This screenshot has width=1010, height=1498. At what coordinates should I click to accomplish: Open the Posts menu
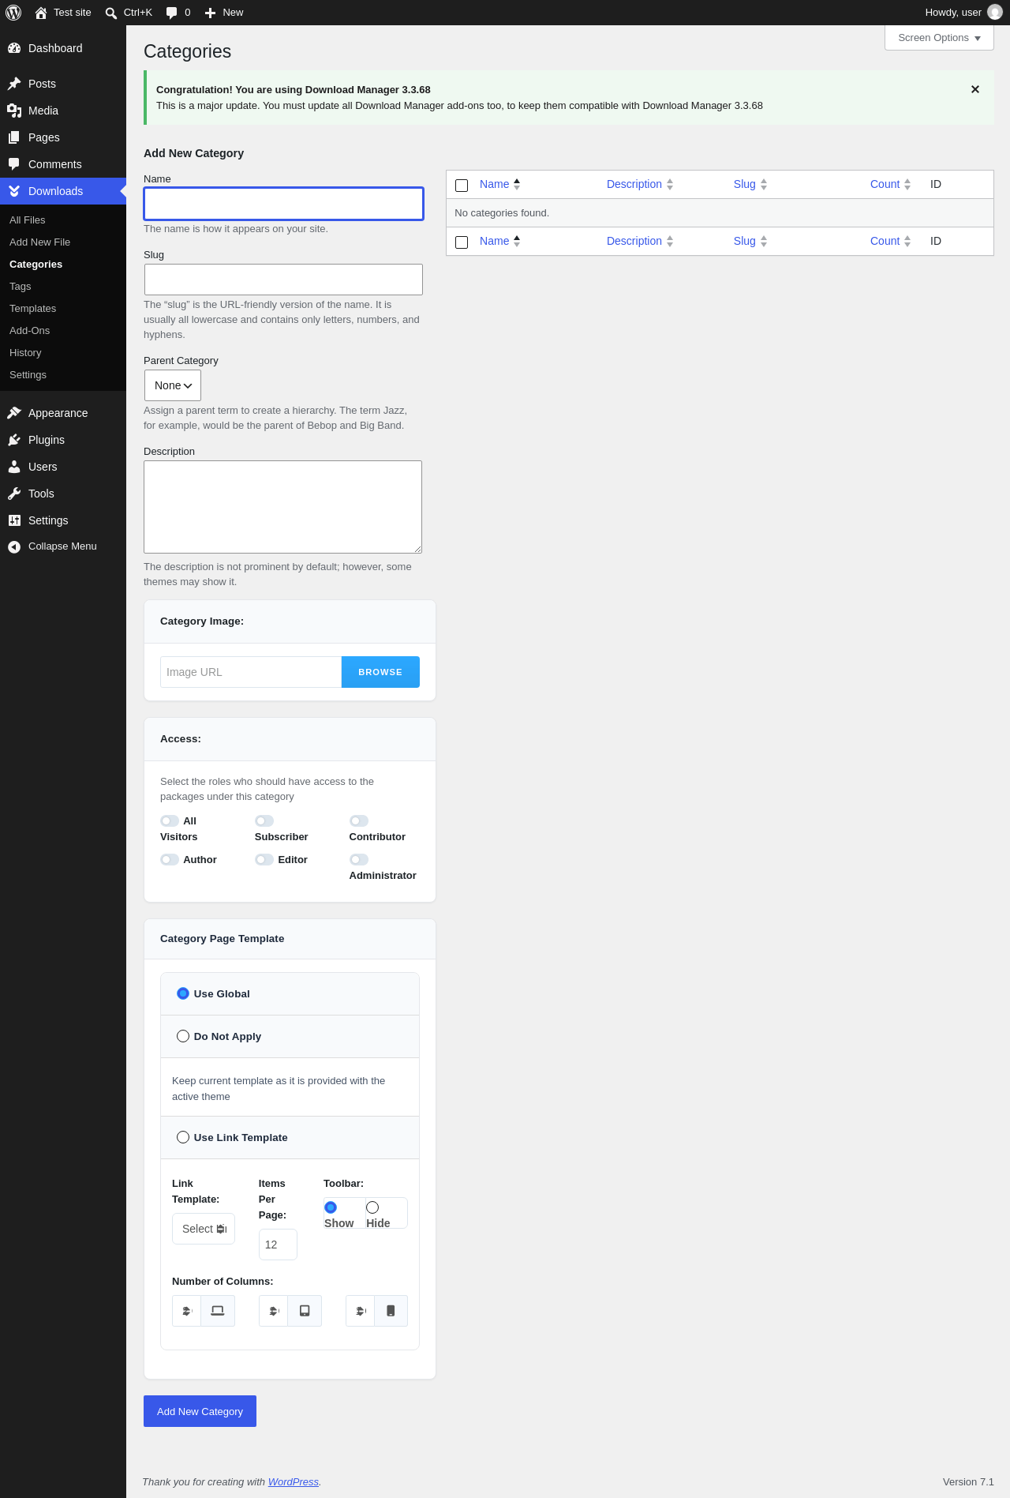tap(63, 84)
